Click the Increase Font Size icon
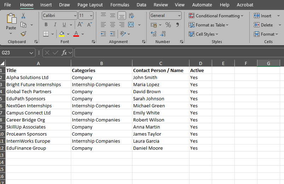The height and width of the screenshot is (184, 284). click(80, 25)
